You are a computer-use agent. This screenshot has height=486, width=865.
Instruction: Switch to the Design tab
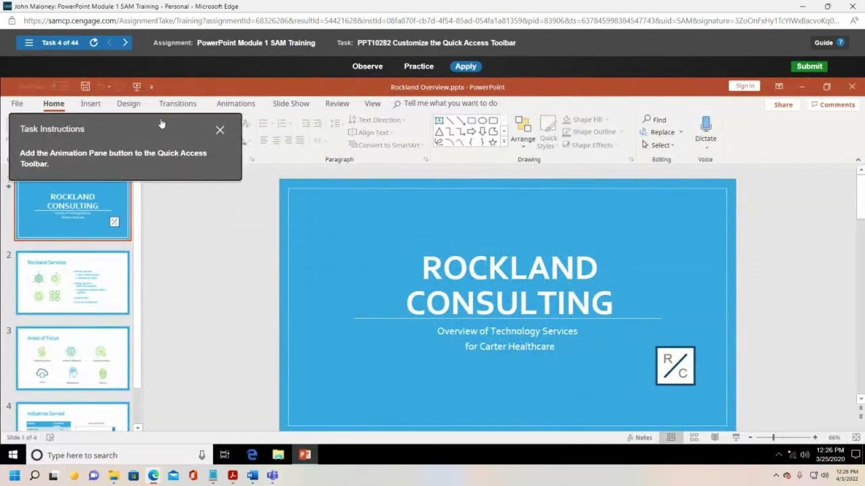click(x=128, y=103)
